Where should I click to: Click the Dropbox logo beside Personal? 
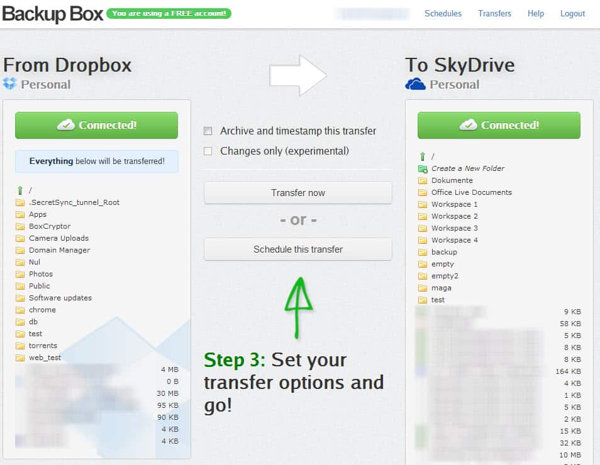[x=11, y=84]
